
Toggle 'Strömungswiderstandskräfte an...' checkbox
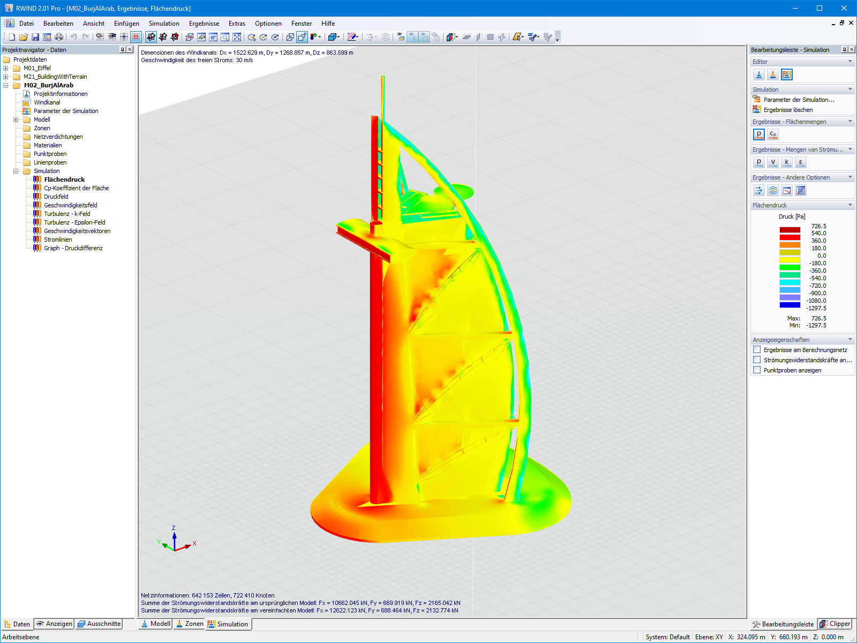point(757,360)
